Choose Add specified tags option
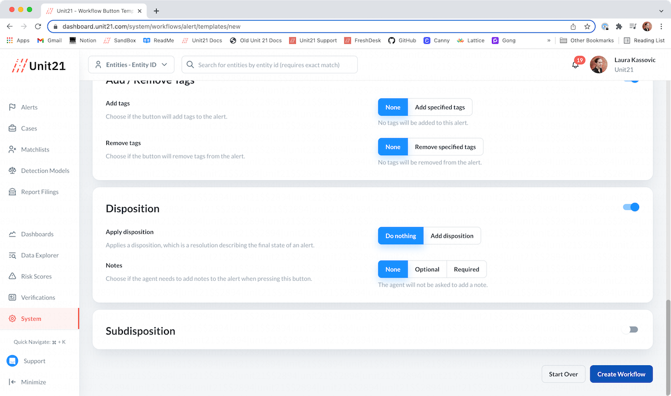Image resolution: width=671 pixels, height=396 pixels. [x=440, y=107]
